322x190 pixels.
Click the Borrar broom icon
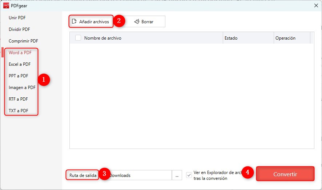(137, 21)
